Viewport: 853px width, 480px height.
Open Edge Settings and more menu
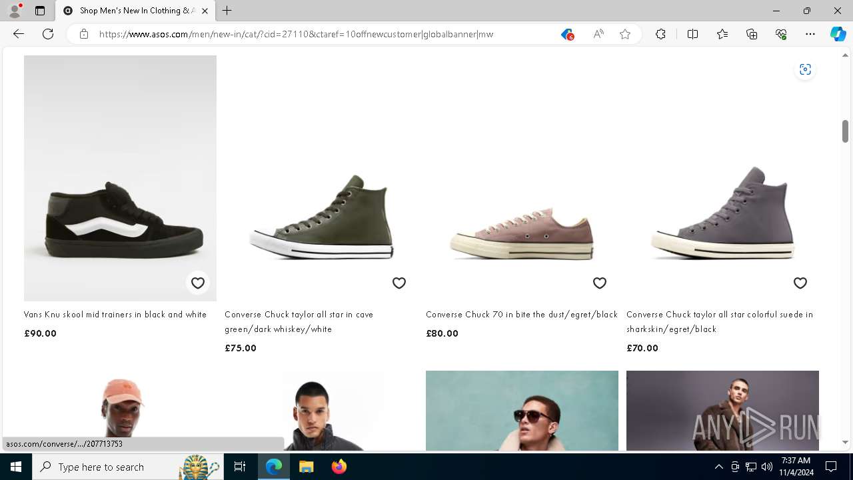click(810, 34)
